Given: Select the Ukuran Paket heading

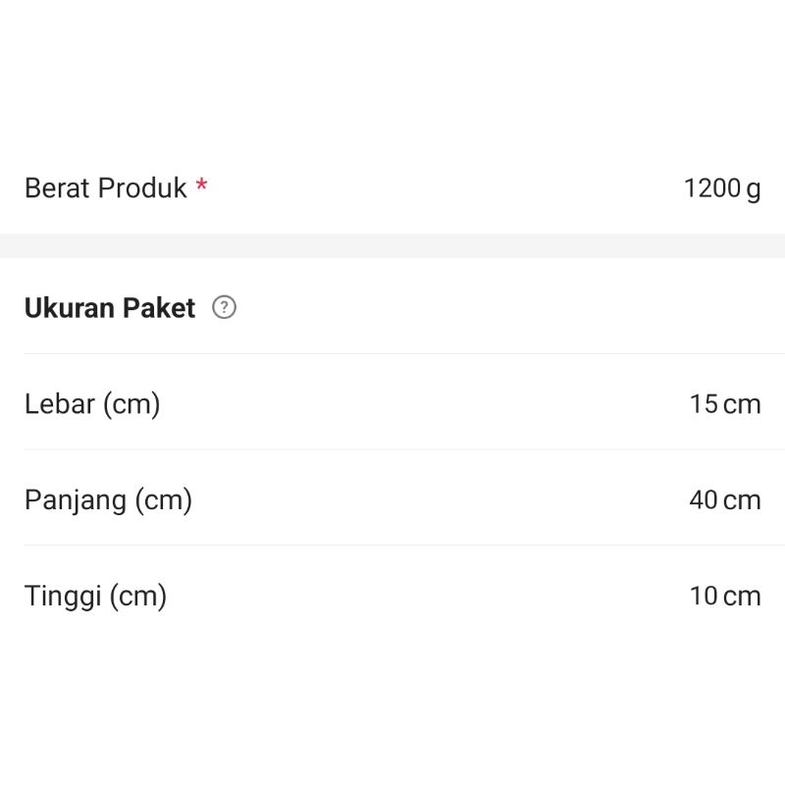Looking at the screenshot, I should pyautogui.click(x=110, y=308).
